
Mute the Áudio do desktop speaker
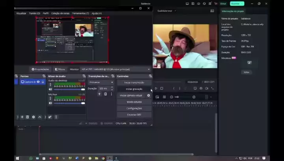pyautogui.click(x=50, y=89)
